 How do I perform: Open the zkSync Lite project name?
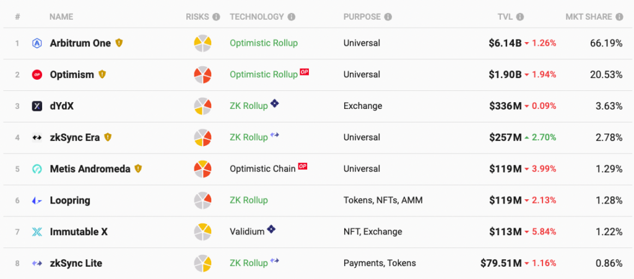(76, 264)
